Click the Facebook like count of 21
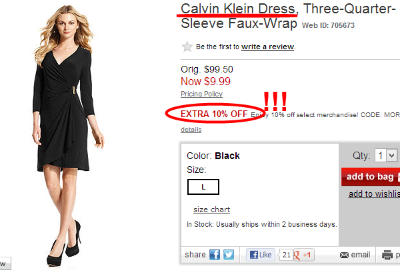Viewport: 400px width, 270px height. point(286,255)
